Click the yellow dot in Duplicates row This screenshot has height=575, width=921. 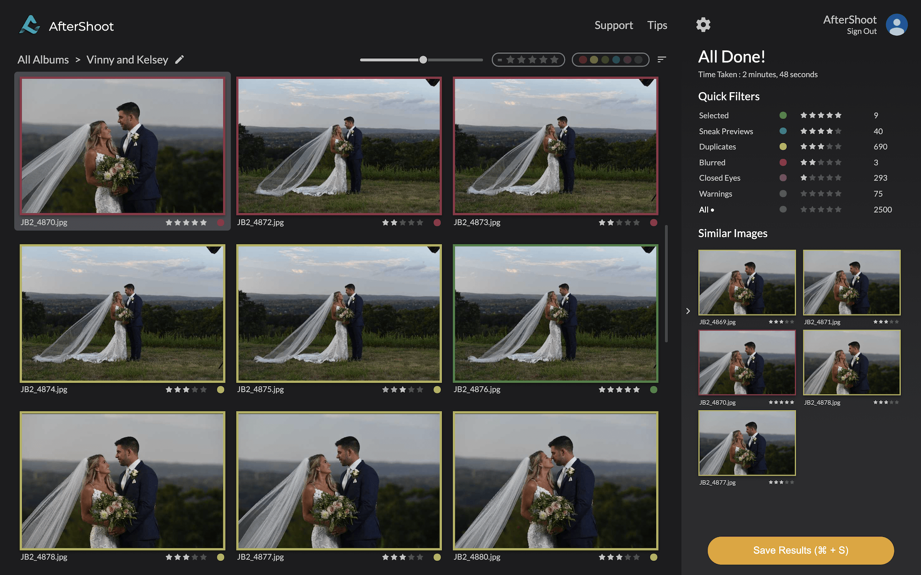click(x=783, y=146)
